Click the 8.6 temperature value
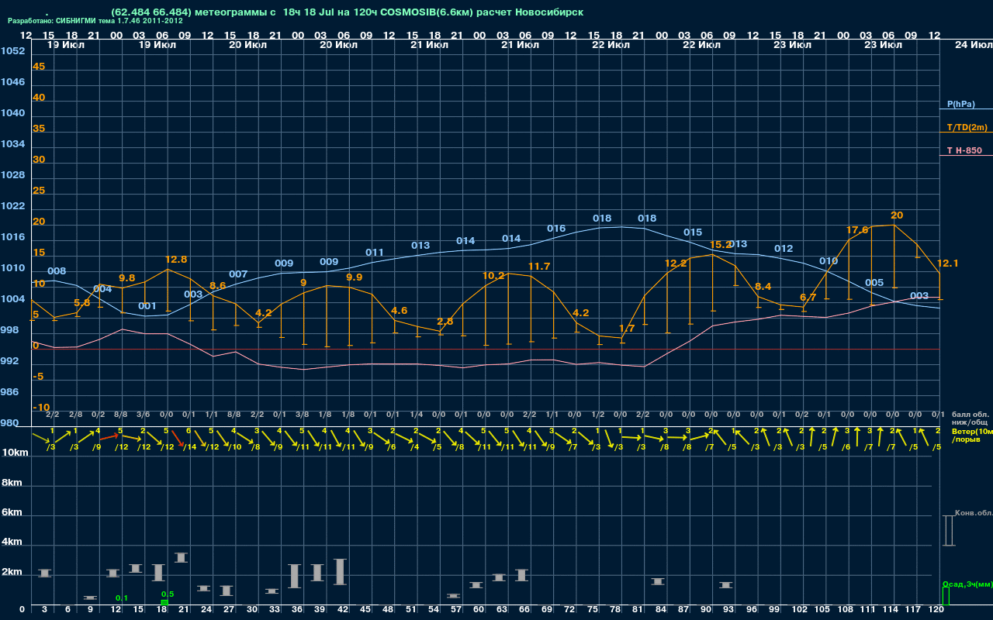 click(x=218, y=285)
